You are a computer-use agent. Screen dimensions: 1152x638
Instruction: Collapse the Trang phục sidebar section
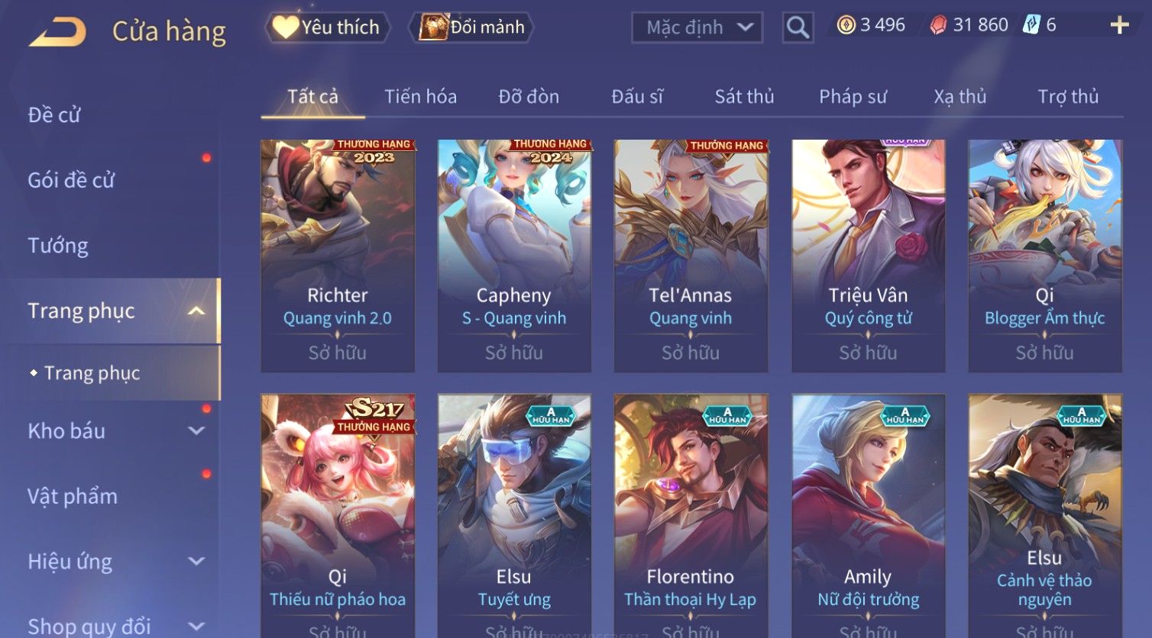[196, 311]
